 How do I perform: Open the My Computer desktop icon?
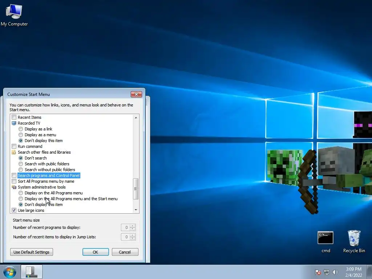14,15
